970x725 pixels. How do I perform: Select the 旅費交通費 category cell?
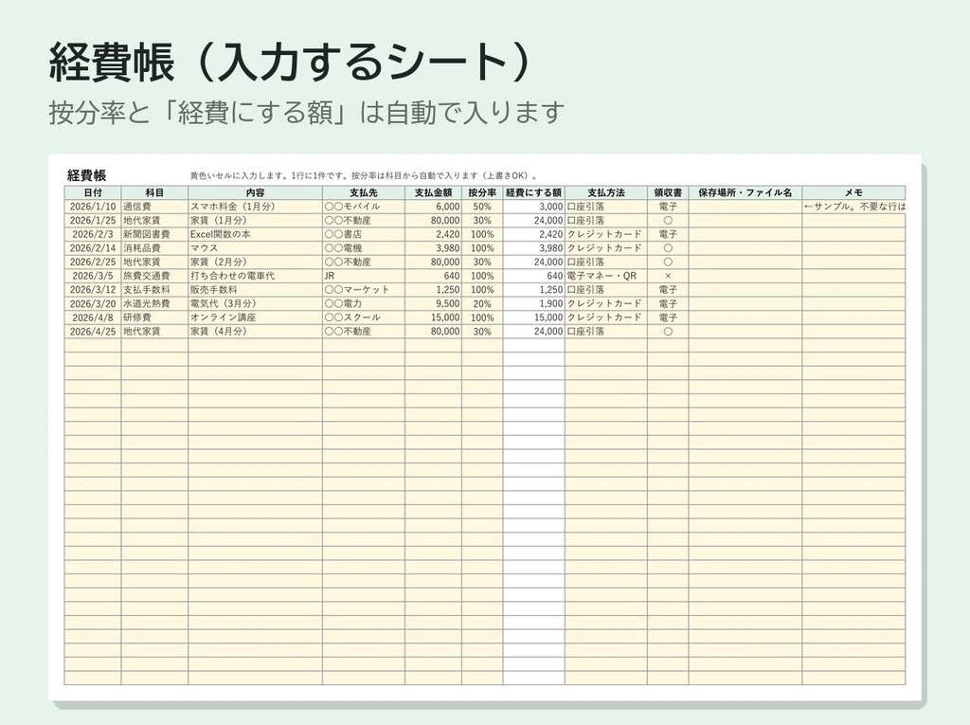(x=154, y=276)
